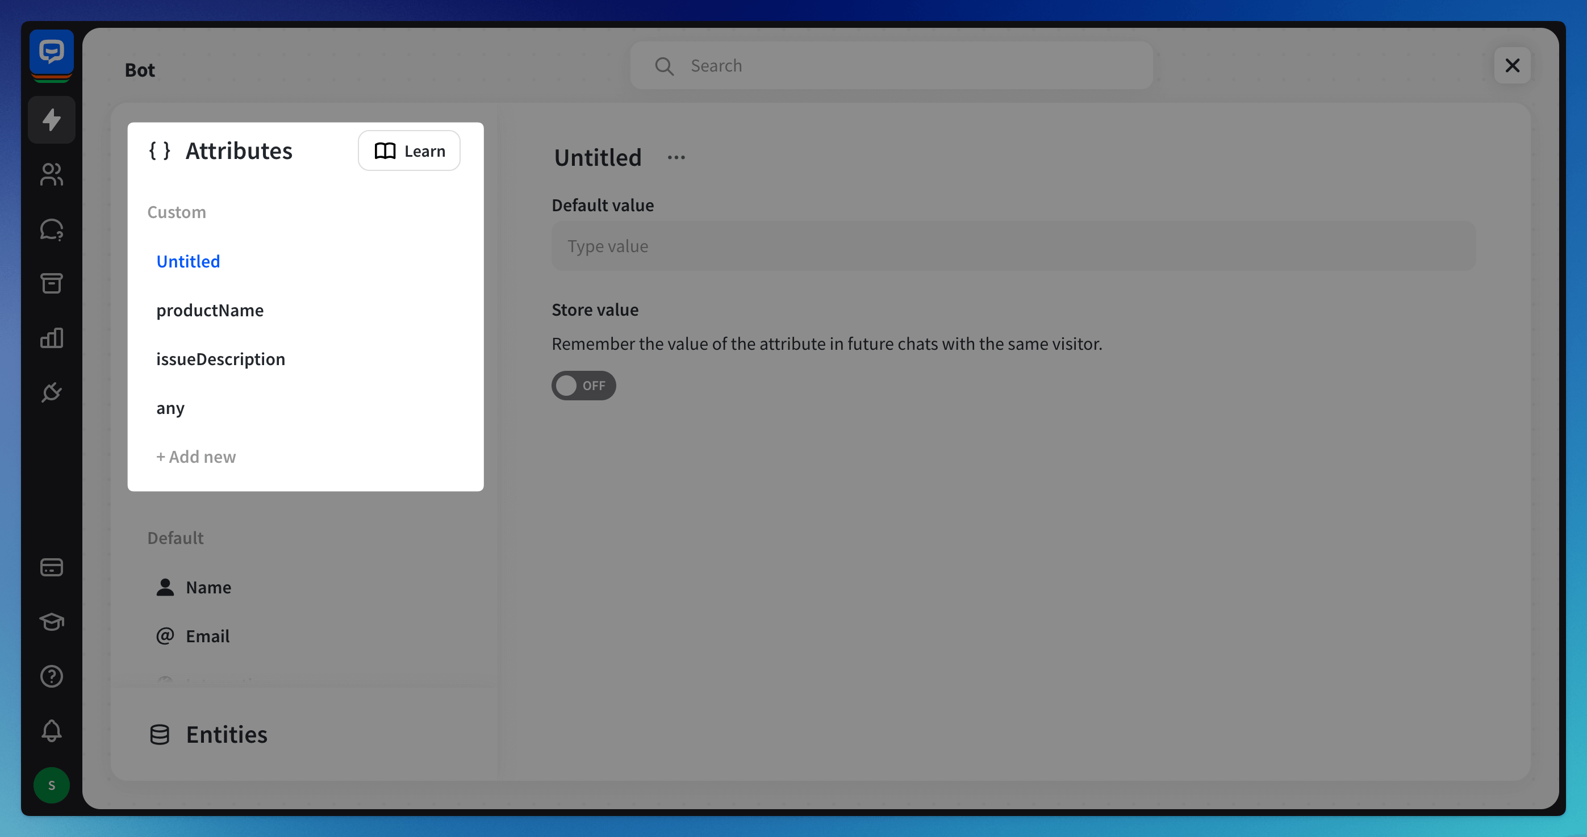Open the notifications bell icon

coord(51,730)
